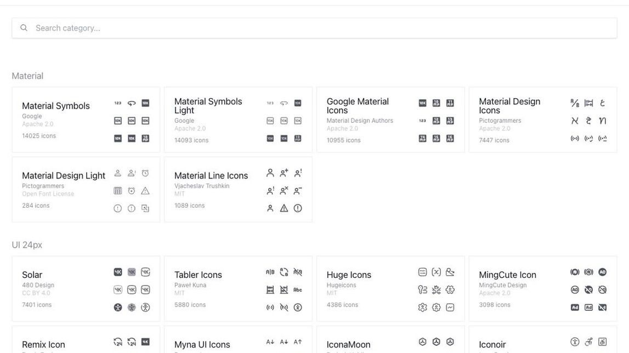
Task: Open the Myna UI Icons set
Action: [x=239, y=340]
